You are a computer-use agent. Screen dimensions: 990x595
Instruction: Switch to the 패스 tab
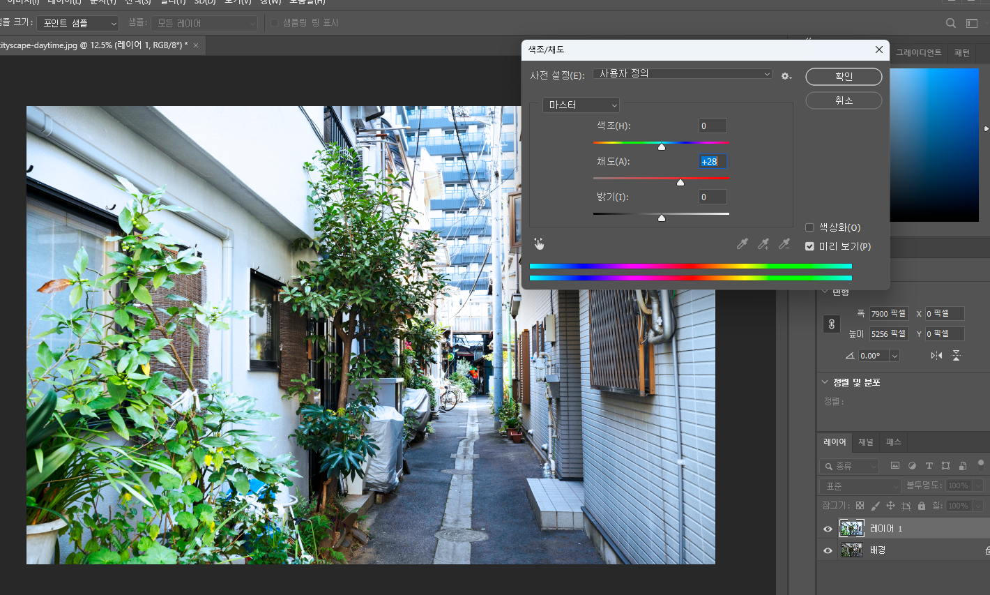tap(893, 442)
